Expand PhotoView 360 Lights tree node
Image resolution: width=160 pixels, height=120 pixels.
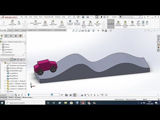tap(5, 68)
